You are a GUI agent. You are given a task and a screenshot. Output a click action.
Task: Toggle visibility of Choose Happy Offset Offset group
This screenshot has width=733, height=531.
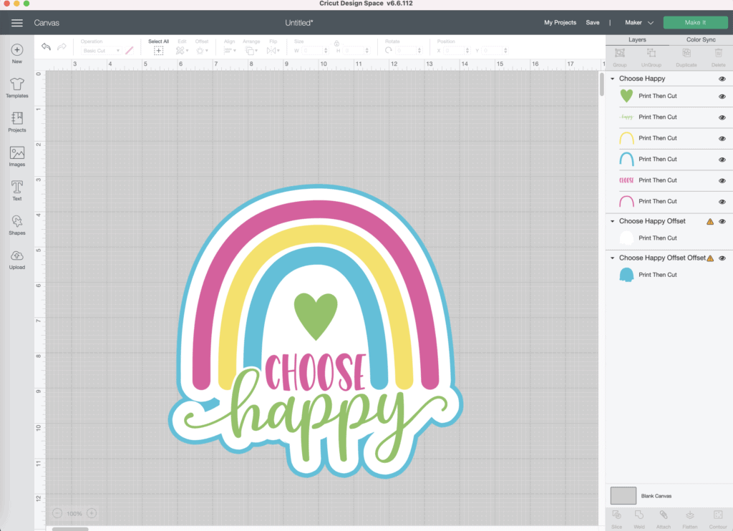tap(722, 258)
